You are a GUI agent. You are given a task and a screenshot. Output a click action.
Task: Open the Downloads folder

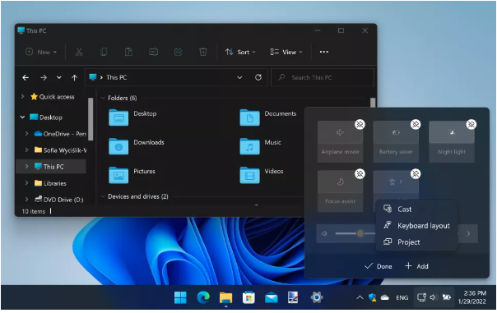pos(118,146)
